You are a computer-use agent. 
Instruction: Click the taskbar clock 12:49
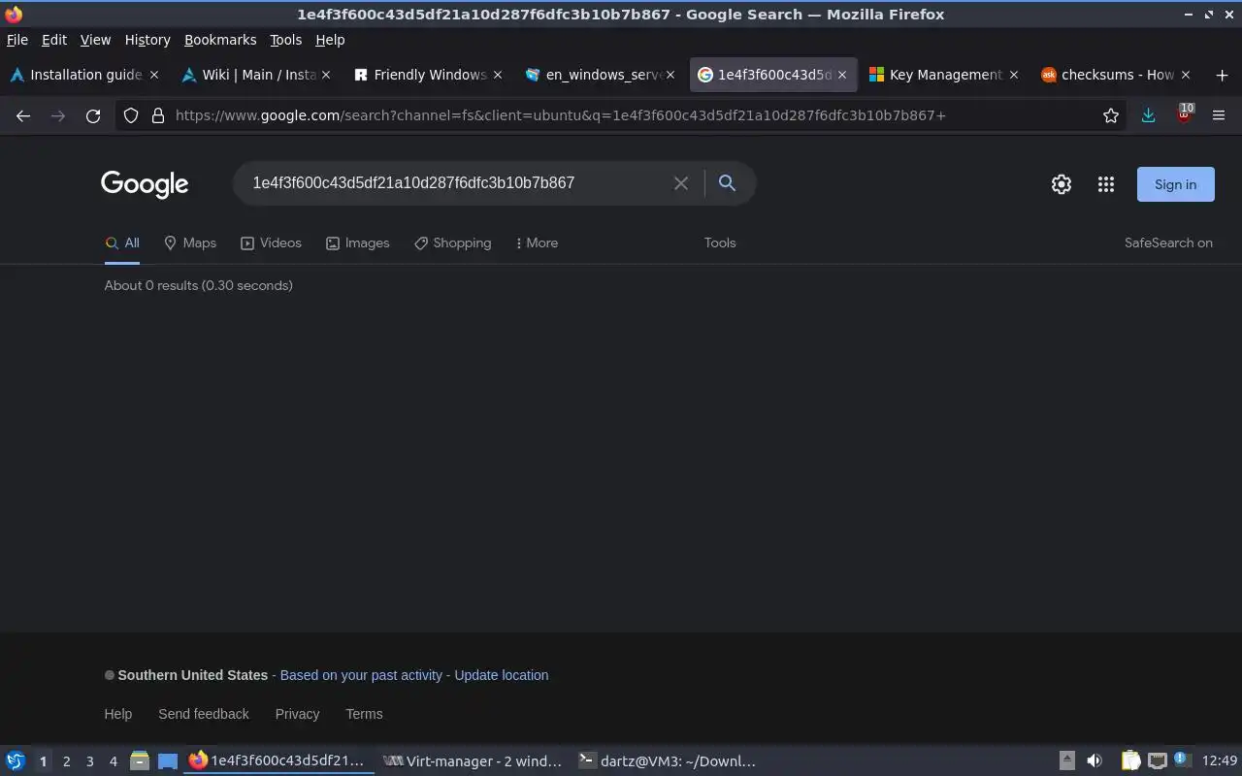(x=1220, y=761)
